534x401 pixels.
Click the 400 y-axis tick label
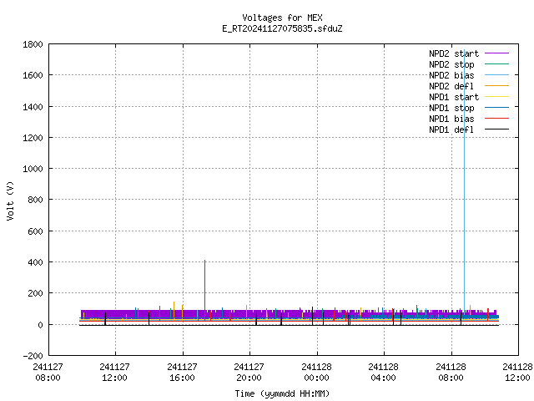(x=35, y=262)
